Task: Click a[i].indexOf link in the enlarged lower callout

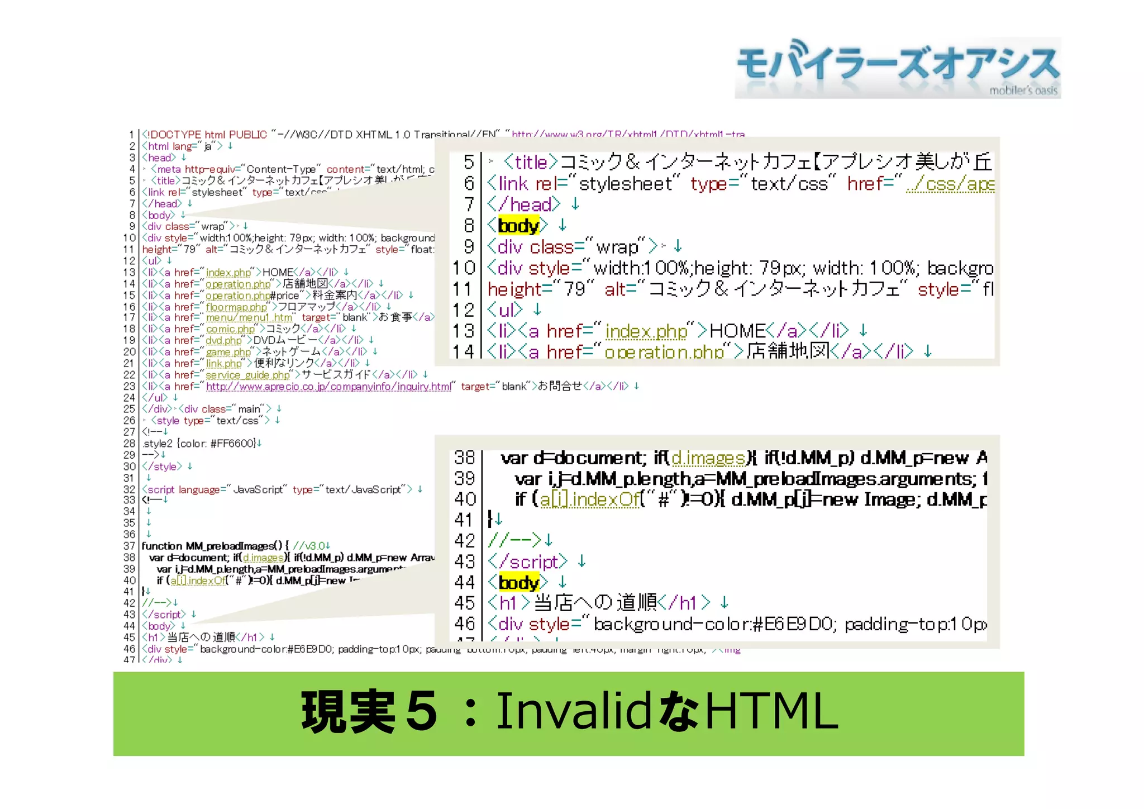Action: 589,499
